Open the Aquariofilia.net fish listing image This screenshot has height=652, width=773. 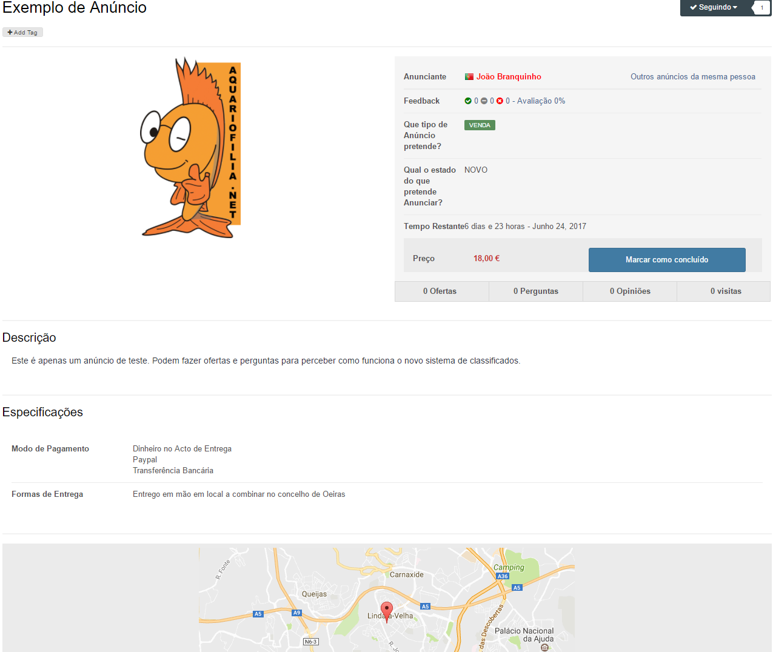pyautogui.click(x=191, y=147)
